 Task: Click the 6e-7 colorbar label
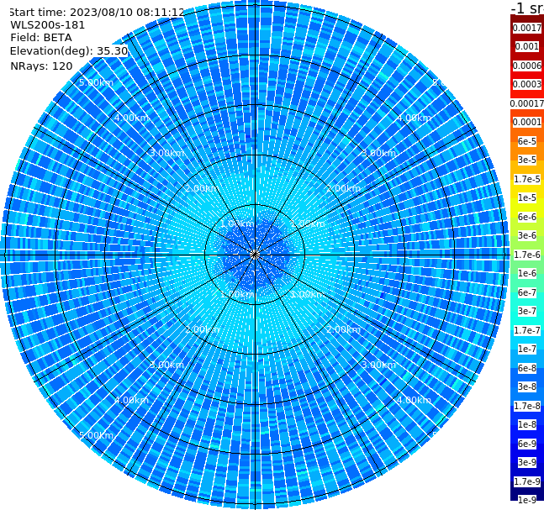[x=527, y=292]
